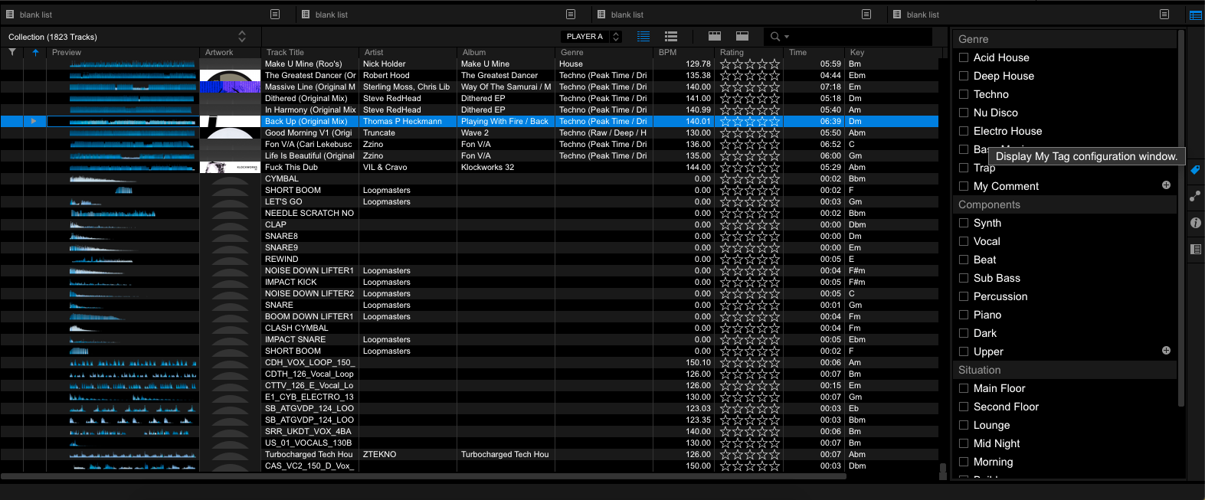Select The Greatest Dancer artwork thumbnail

231,76
